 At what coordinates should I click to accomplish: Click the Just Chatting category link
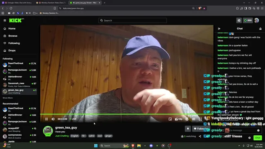pos(62,136)
